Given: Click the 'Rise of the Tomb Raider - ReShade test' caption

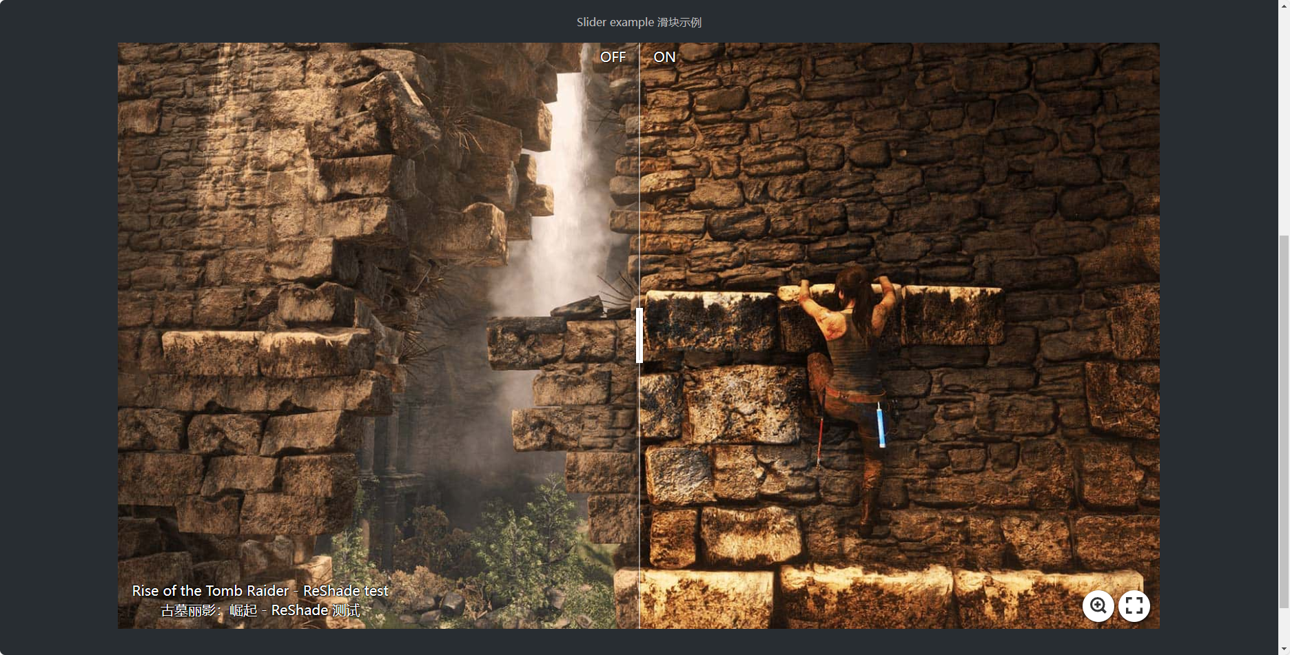Looking at the screenshot, I should click(x=260, y=591).
